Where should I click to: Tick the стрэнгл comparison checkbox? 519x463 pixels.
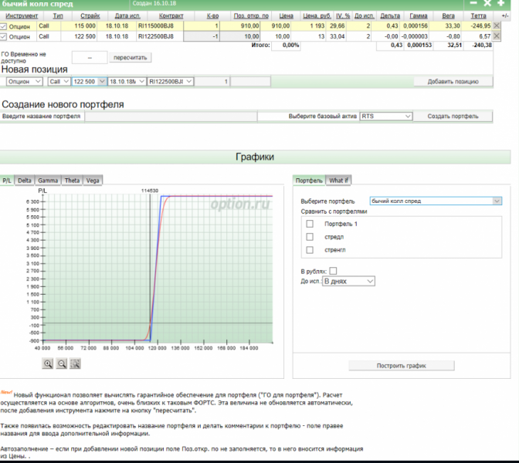(310, 250)
